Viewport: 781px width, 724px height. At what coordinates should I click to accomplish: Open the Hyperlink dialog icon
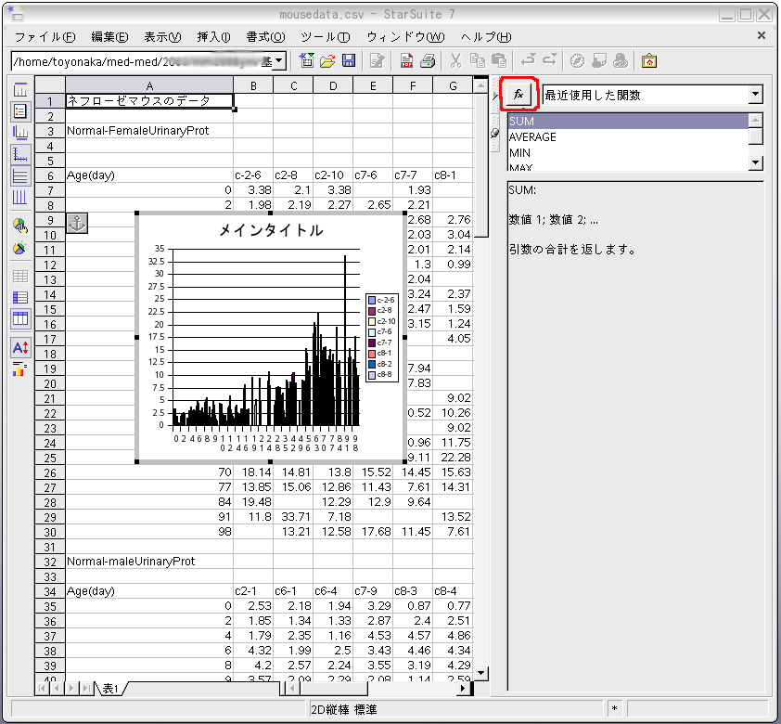pos(621,60)
